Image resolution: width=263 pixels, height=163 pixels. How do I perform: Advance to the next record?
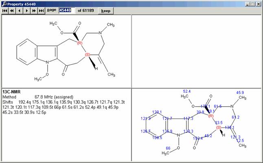point(27,11)
